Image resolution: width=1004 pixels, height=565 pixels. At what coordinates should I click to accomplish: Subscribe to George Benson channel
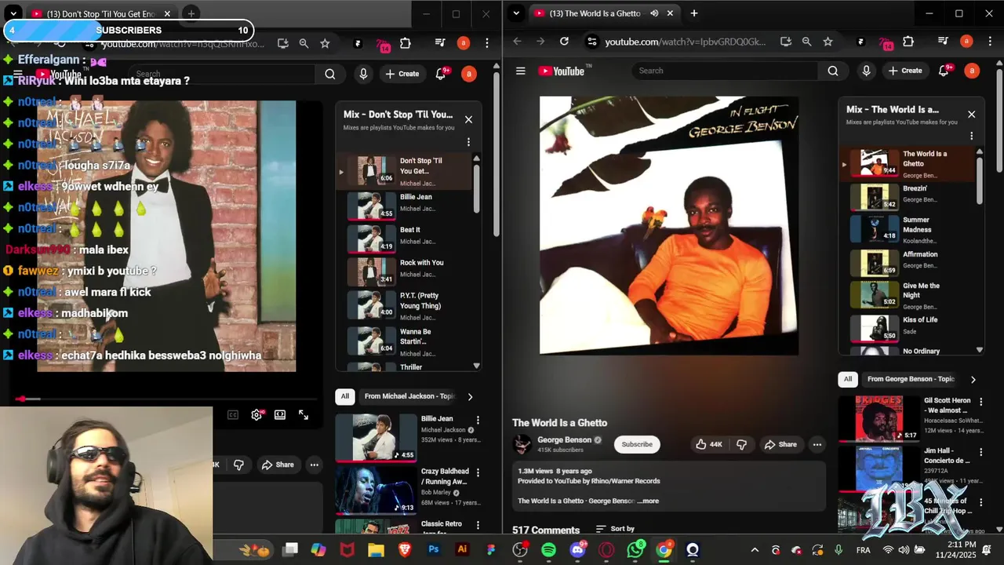[637, 444]
